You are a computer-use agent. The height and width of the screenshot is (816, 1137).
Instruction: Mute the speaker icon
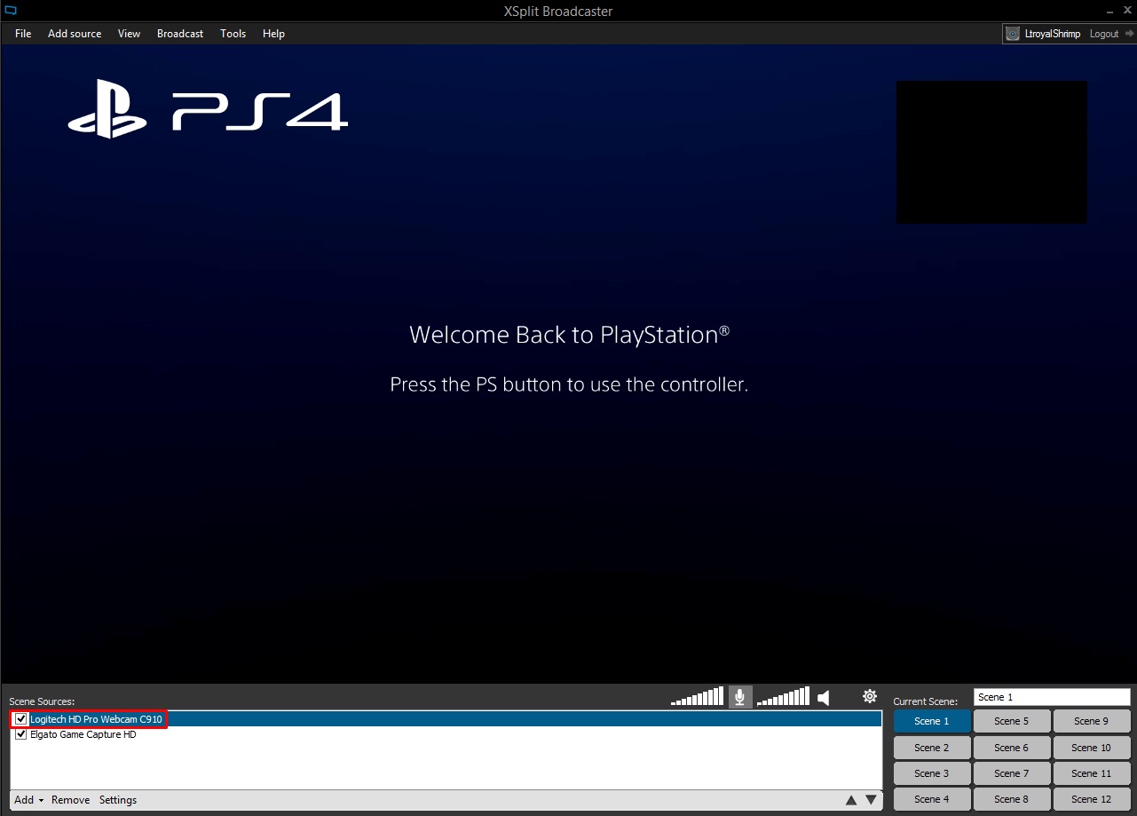[x=824, y=698]
